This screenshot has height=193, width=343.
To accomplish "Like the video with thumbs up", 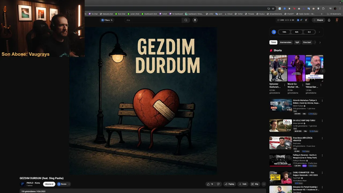I will [x=210, y=184].
